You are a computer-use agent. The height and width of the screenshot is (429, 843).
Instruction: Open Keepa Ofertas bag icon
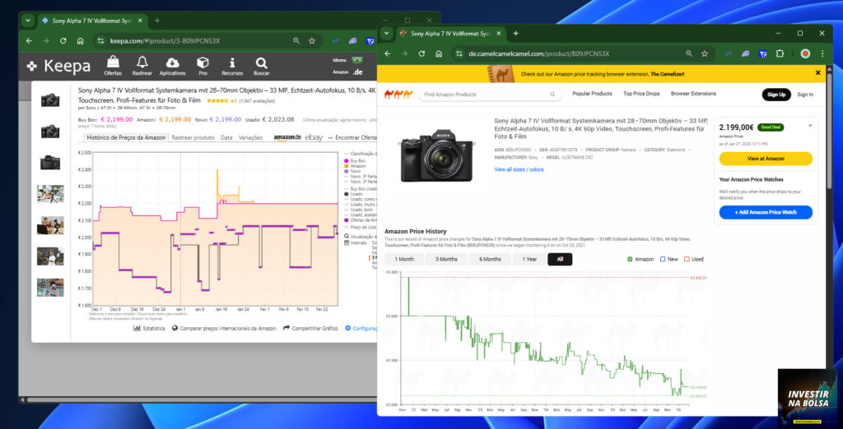pyautogui.click(x=113, y=62)
